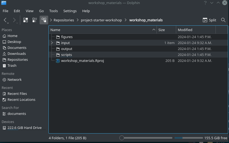Select the Details view mode icon

tap(44, 20)
